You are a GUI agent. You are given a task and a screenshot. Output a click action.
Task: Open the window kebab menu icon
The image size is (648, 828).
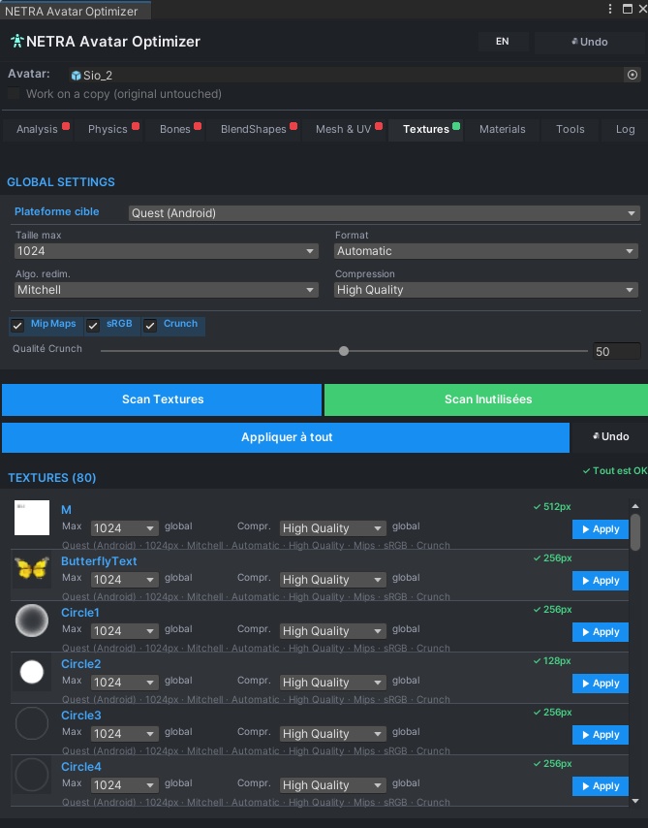[610, 9]
